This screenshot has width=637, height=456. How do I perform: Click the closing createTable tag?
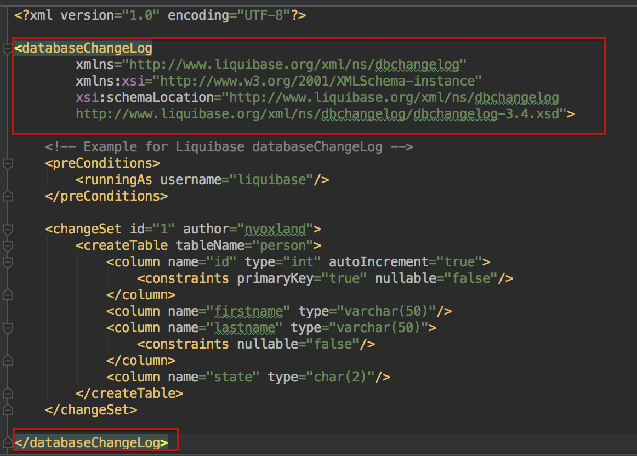coord(129,393)
